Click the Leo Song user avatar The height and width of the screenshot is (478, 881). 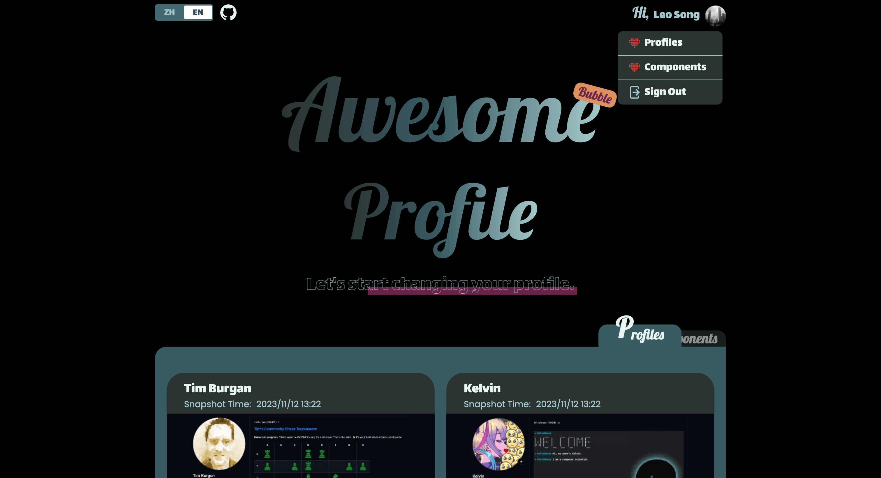715,15
